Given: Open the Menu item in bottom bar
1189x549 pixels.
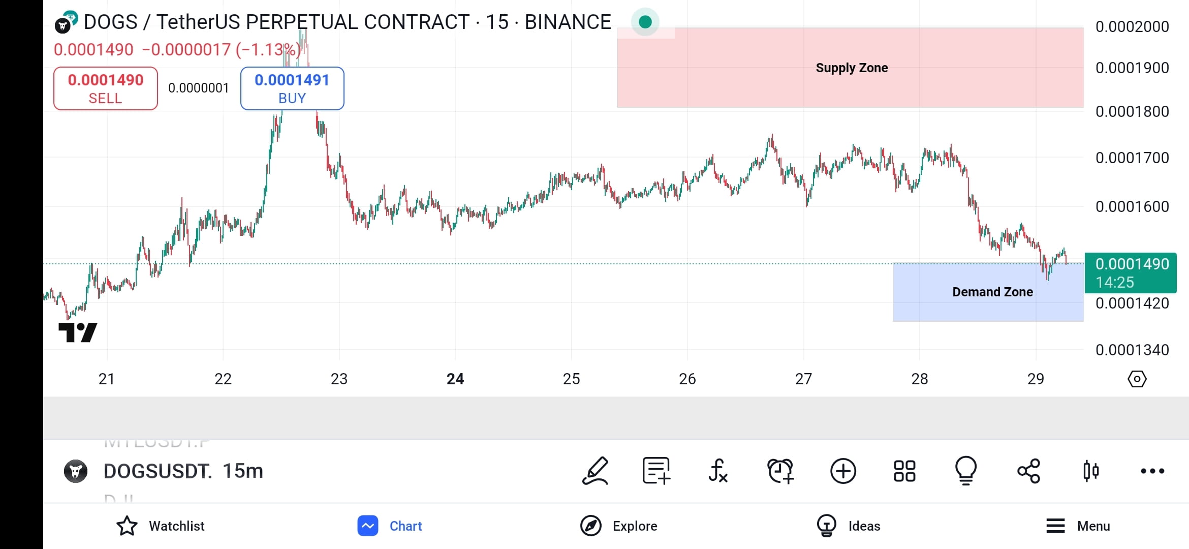Looking at the screenshot, I should 1078,526.
